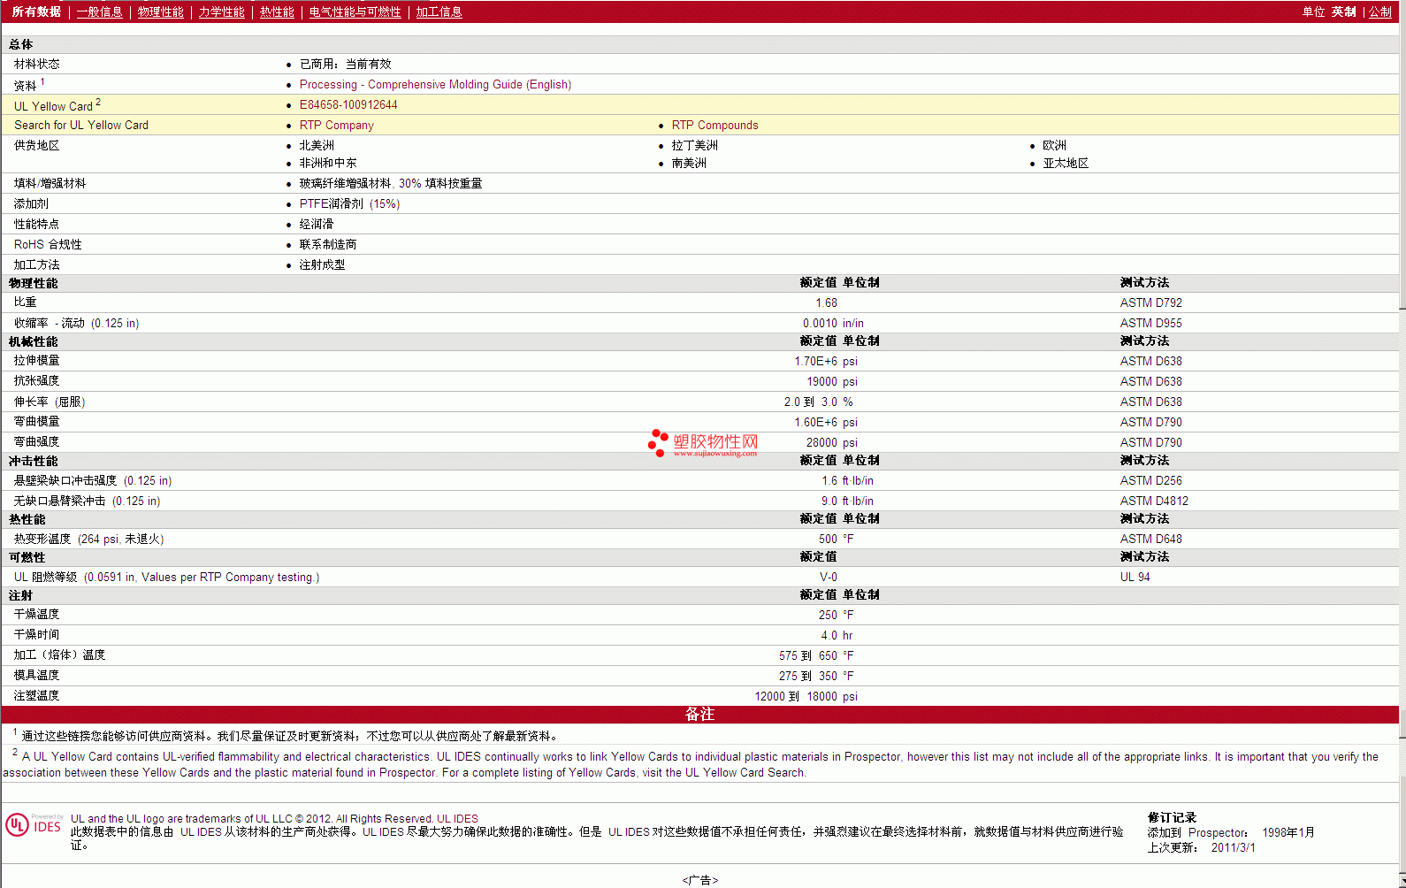Click the 非洲和中东 region entry
Viewport: 1406px width, 888px height.
click(328, 163)
